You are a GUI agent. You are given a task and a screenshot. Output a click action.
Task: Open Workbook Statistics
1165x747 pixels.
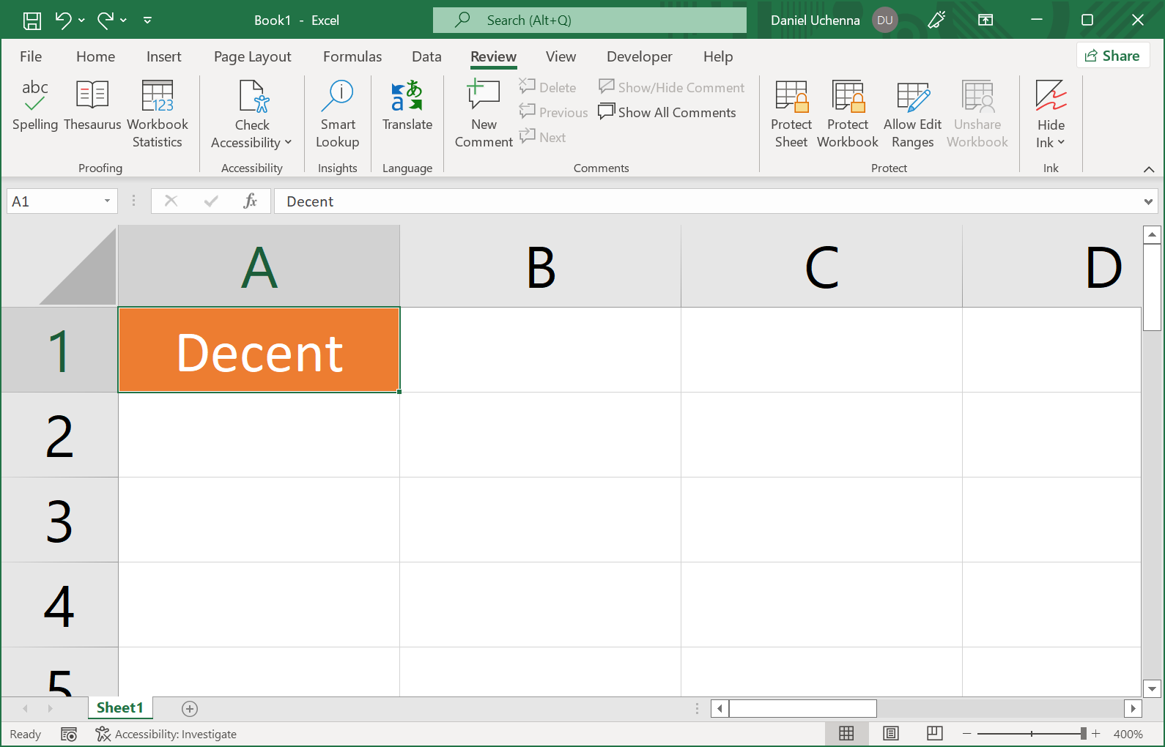(158, 114)
